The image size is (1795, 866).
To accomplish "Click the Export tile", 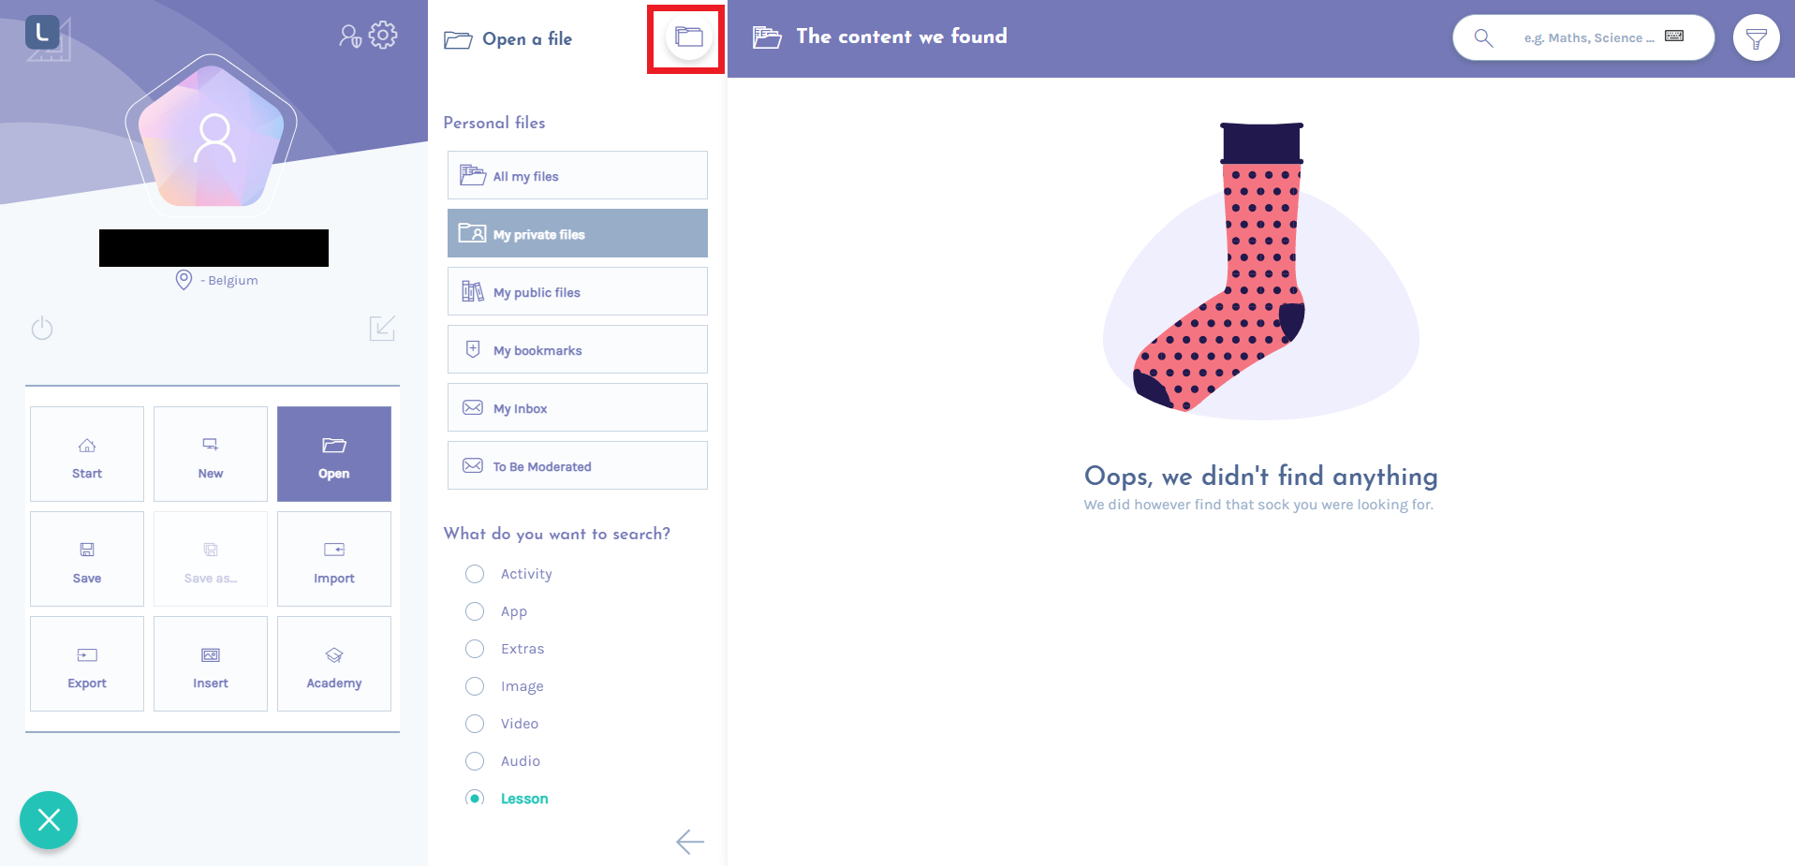I will [x=87, y=664].
